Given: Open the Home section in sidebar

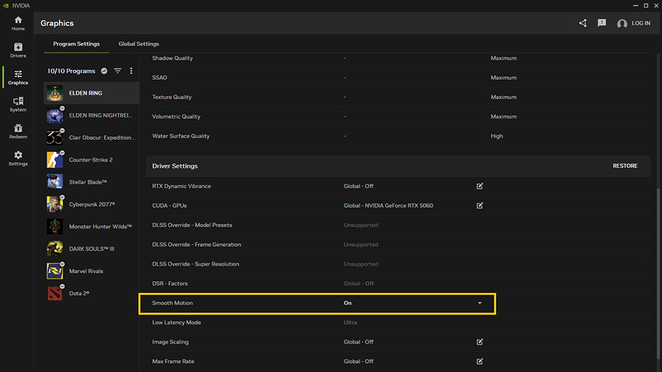Looking at the screenshot, I should tap(18, 23).
